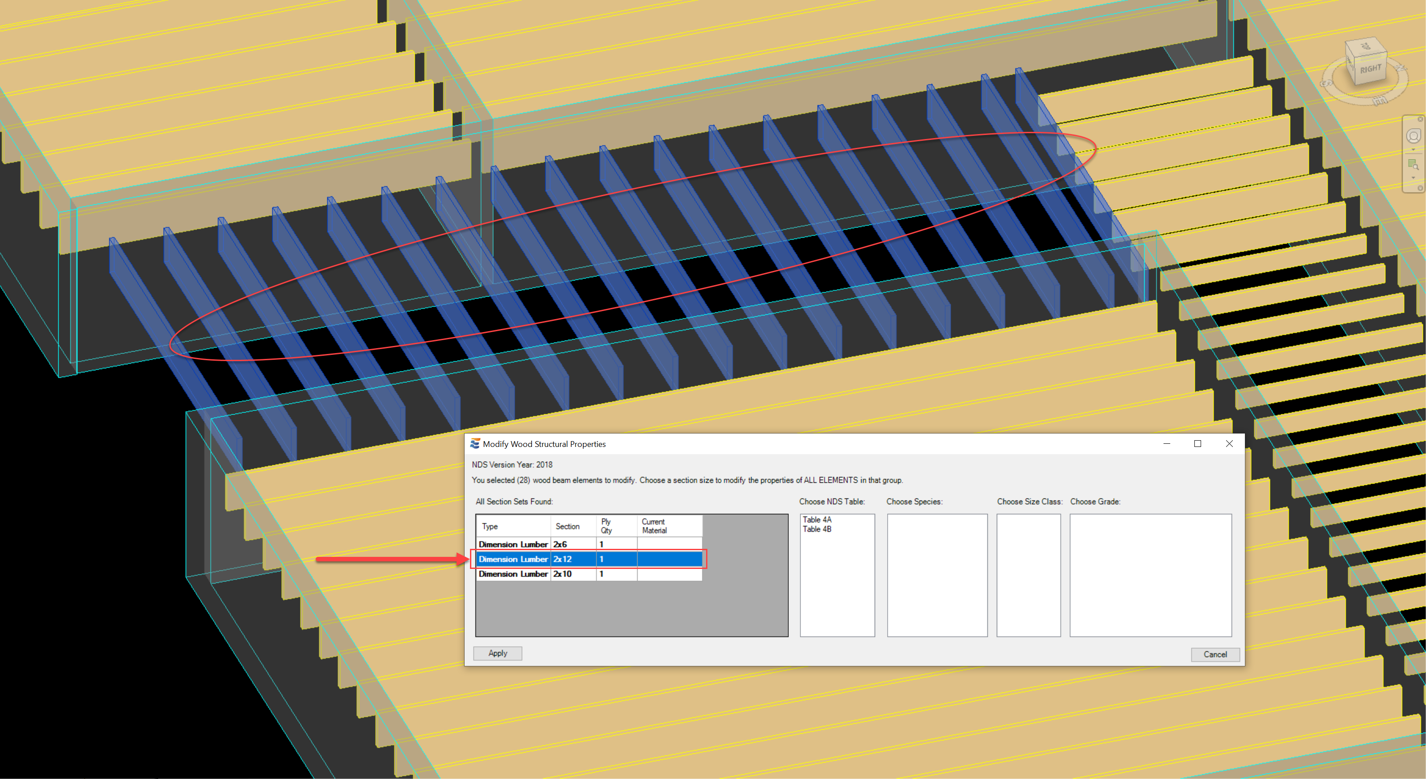Click the S compass letter on the ViewCube ring
This screenshot has height=779, width=1426.
tap(1326, 83)
